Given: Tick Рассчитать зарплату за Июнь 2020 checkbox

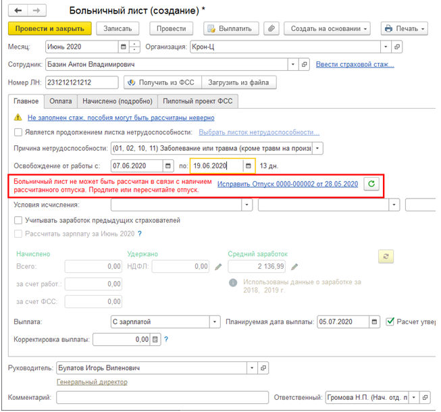Looking at the screenshot, I should 18,234.
